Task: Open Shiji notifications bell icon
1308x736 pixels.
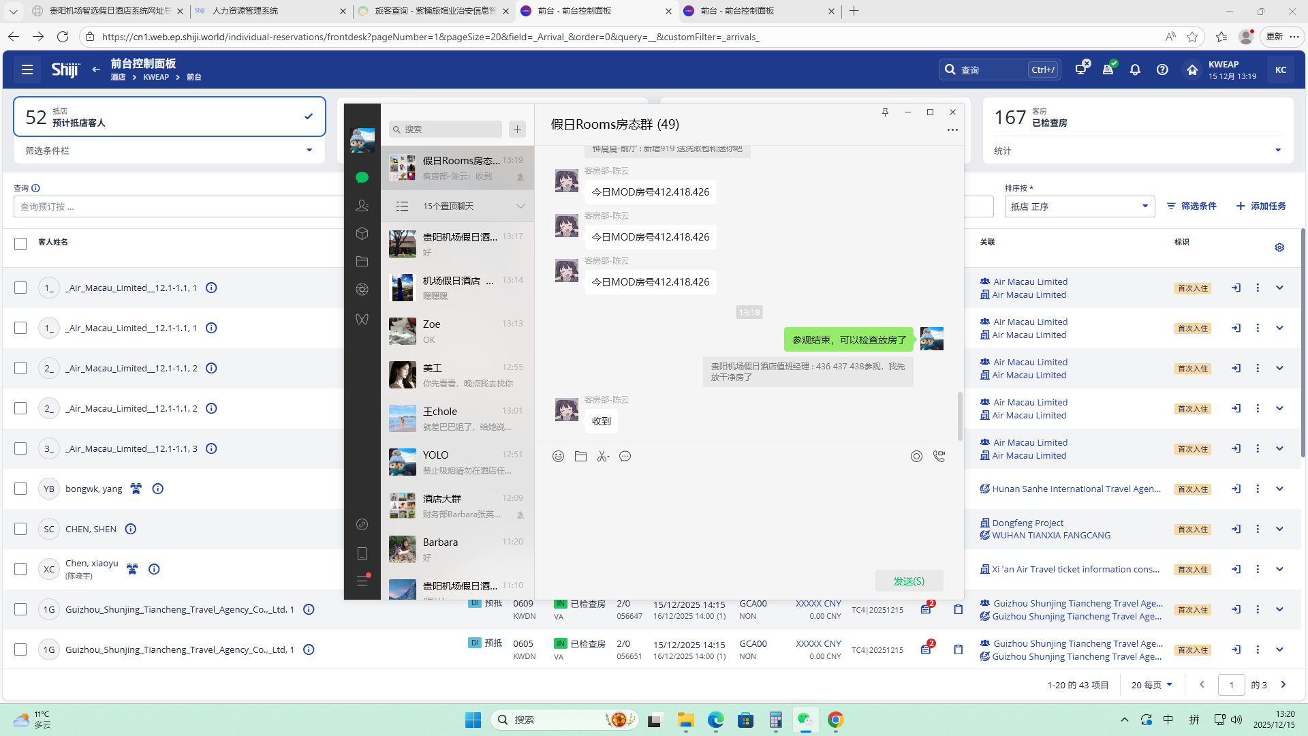Action: click(x=1135, y=70)
